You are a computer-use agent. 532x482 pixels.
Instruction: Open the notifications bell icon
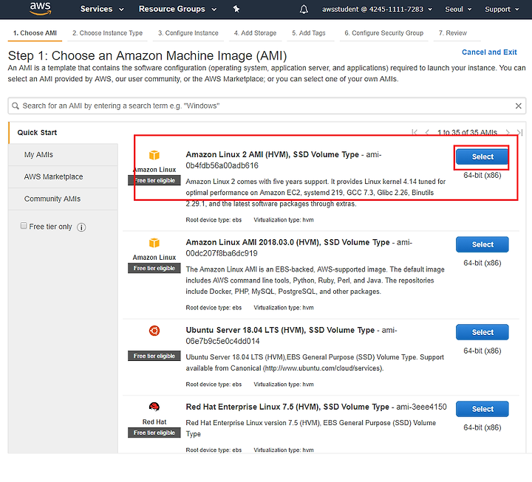(304, 9)
